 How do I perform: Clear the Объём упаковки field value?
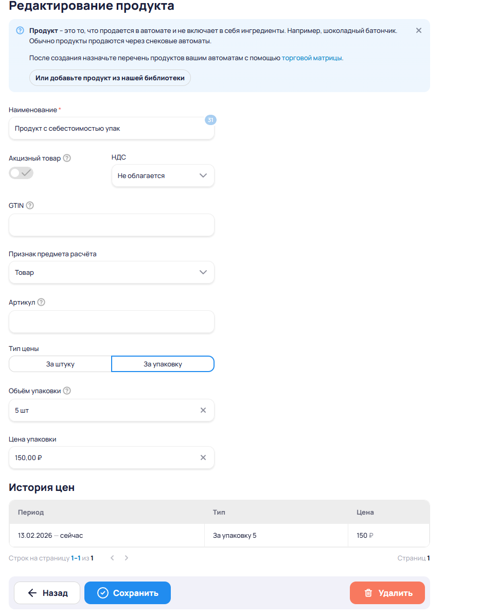point(203,410)
